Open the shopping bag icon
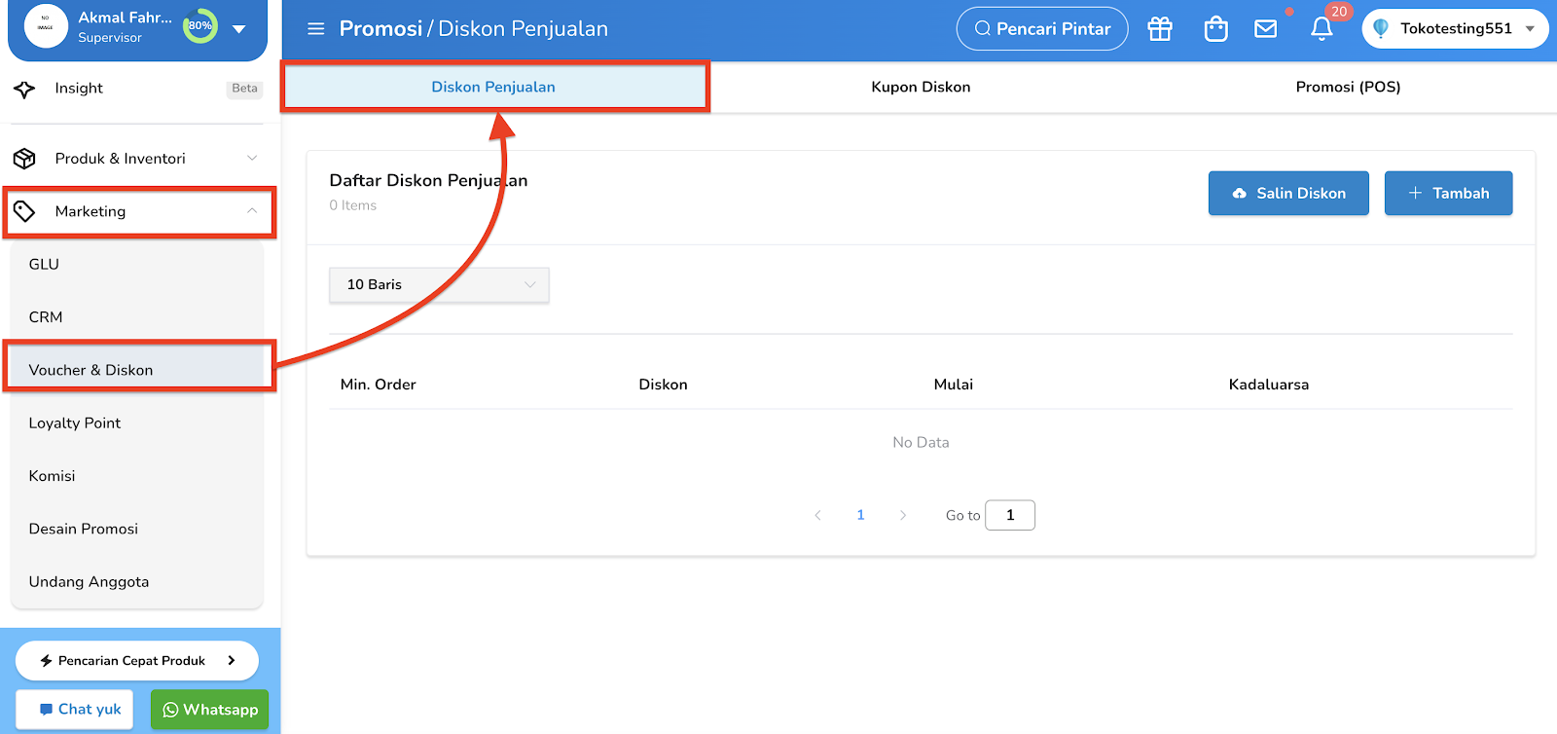1557x734 pixels. click(1215, 29)
